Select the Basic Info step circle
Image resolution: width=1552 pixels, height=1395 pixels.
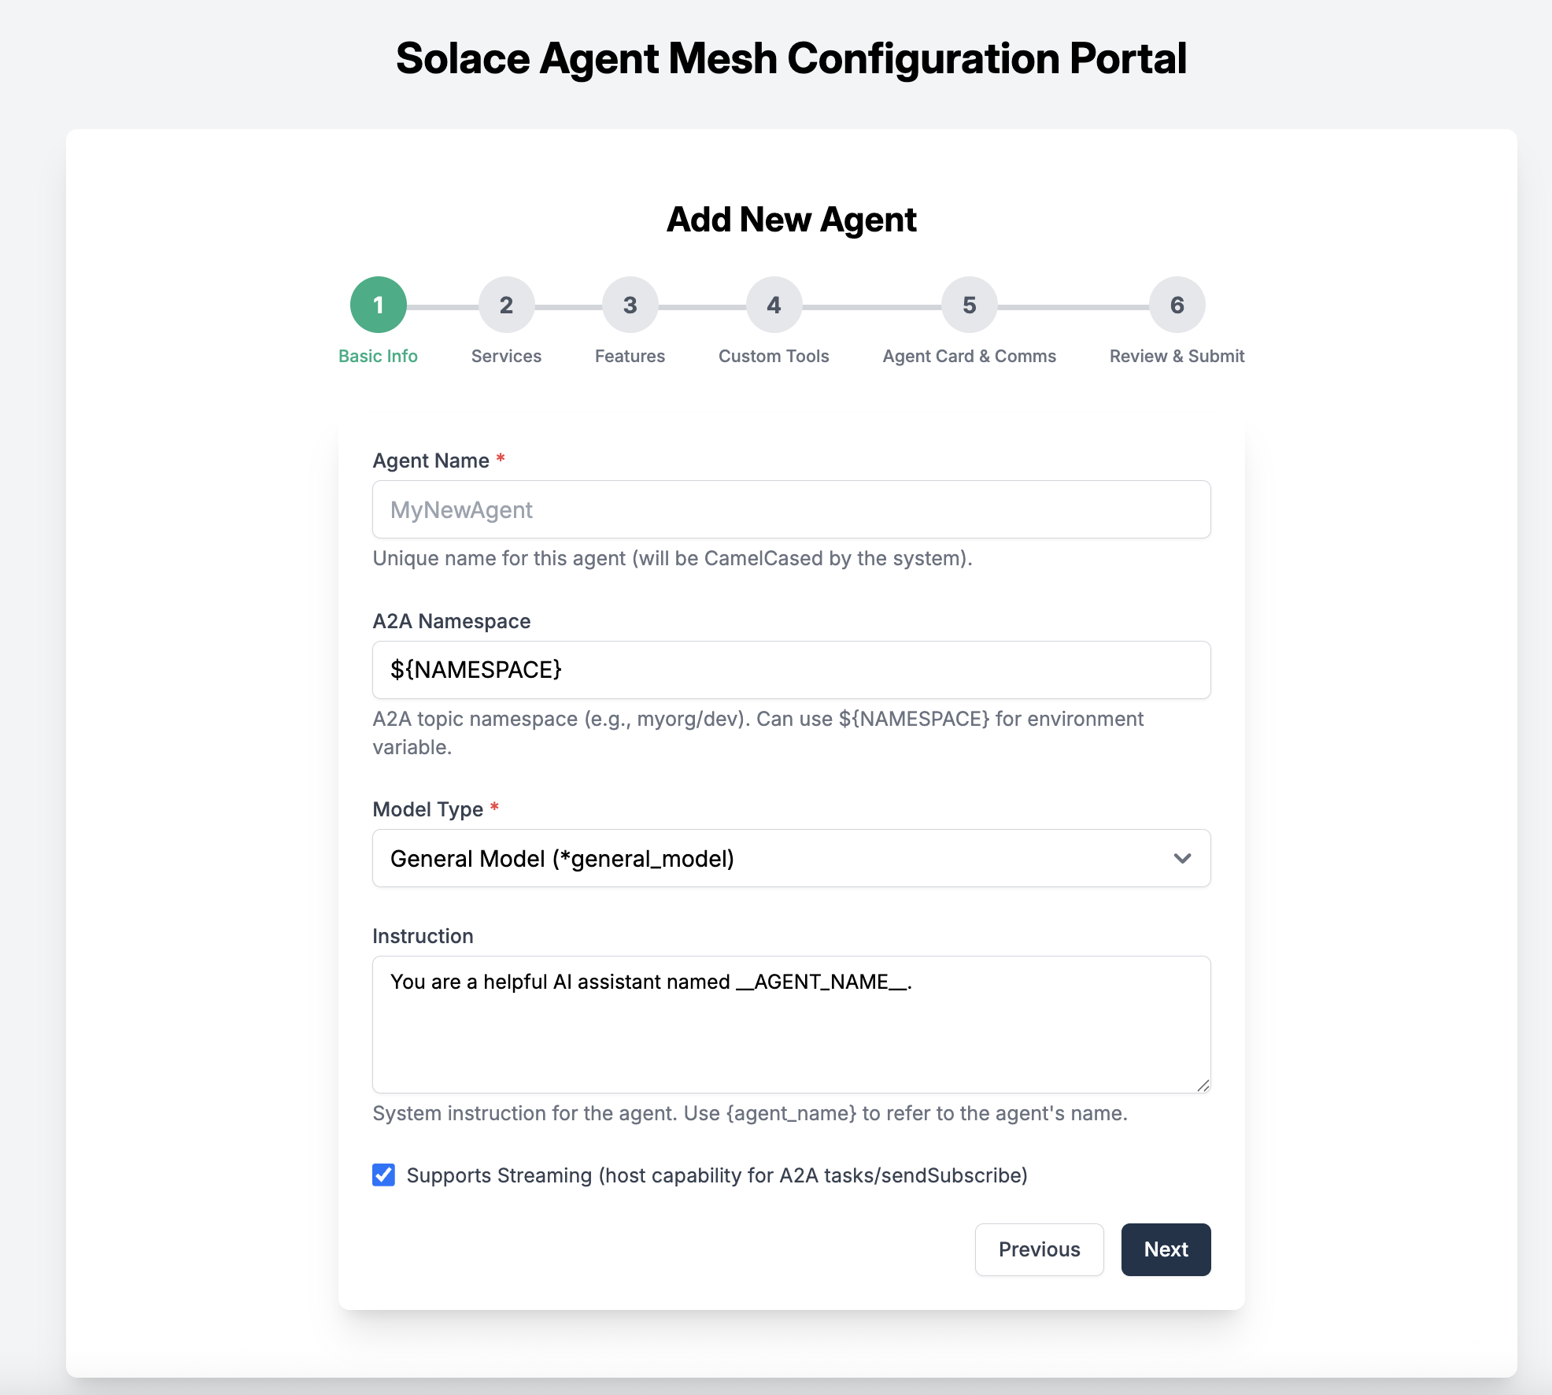[x=379, y=305]
